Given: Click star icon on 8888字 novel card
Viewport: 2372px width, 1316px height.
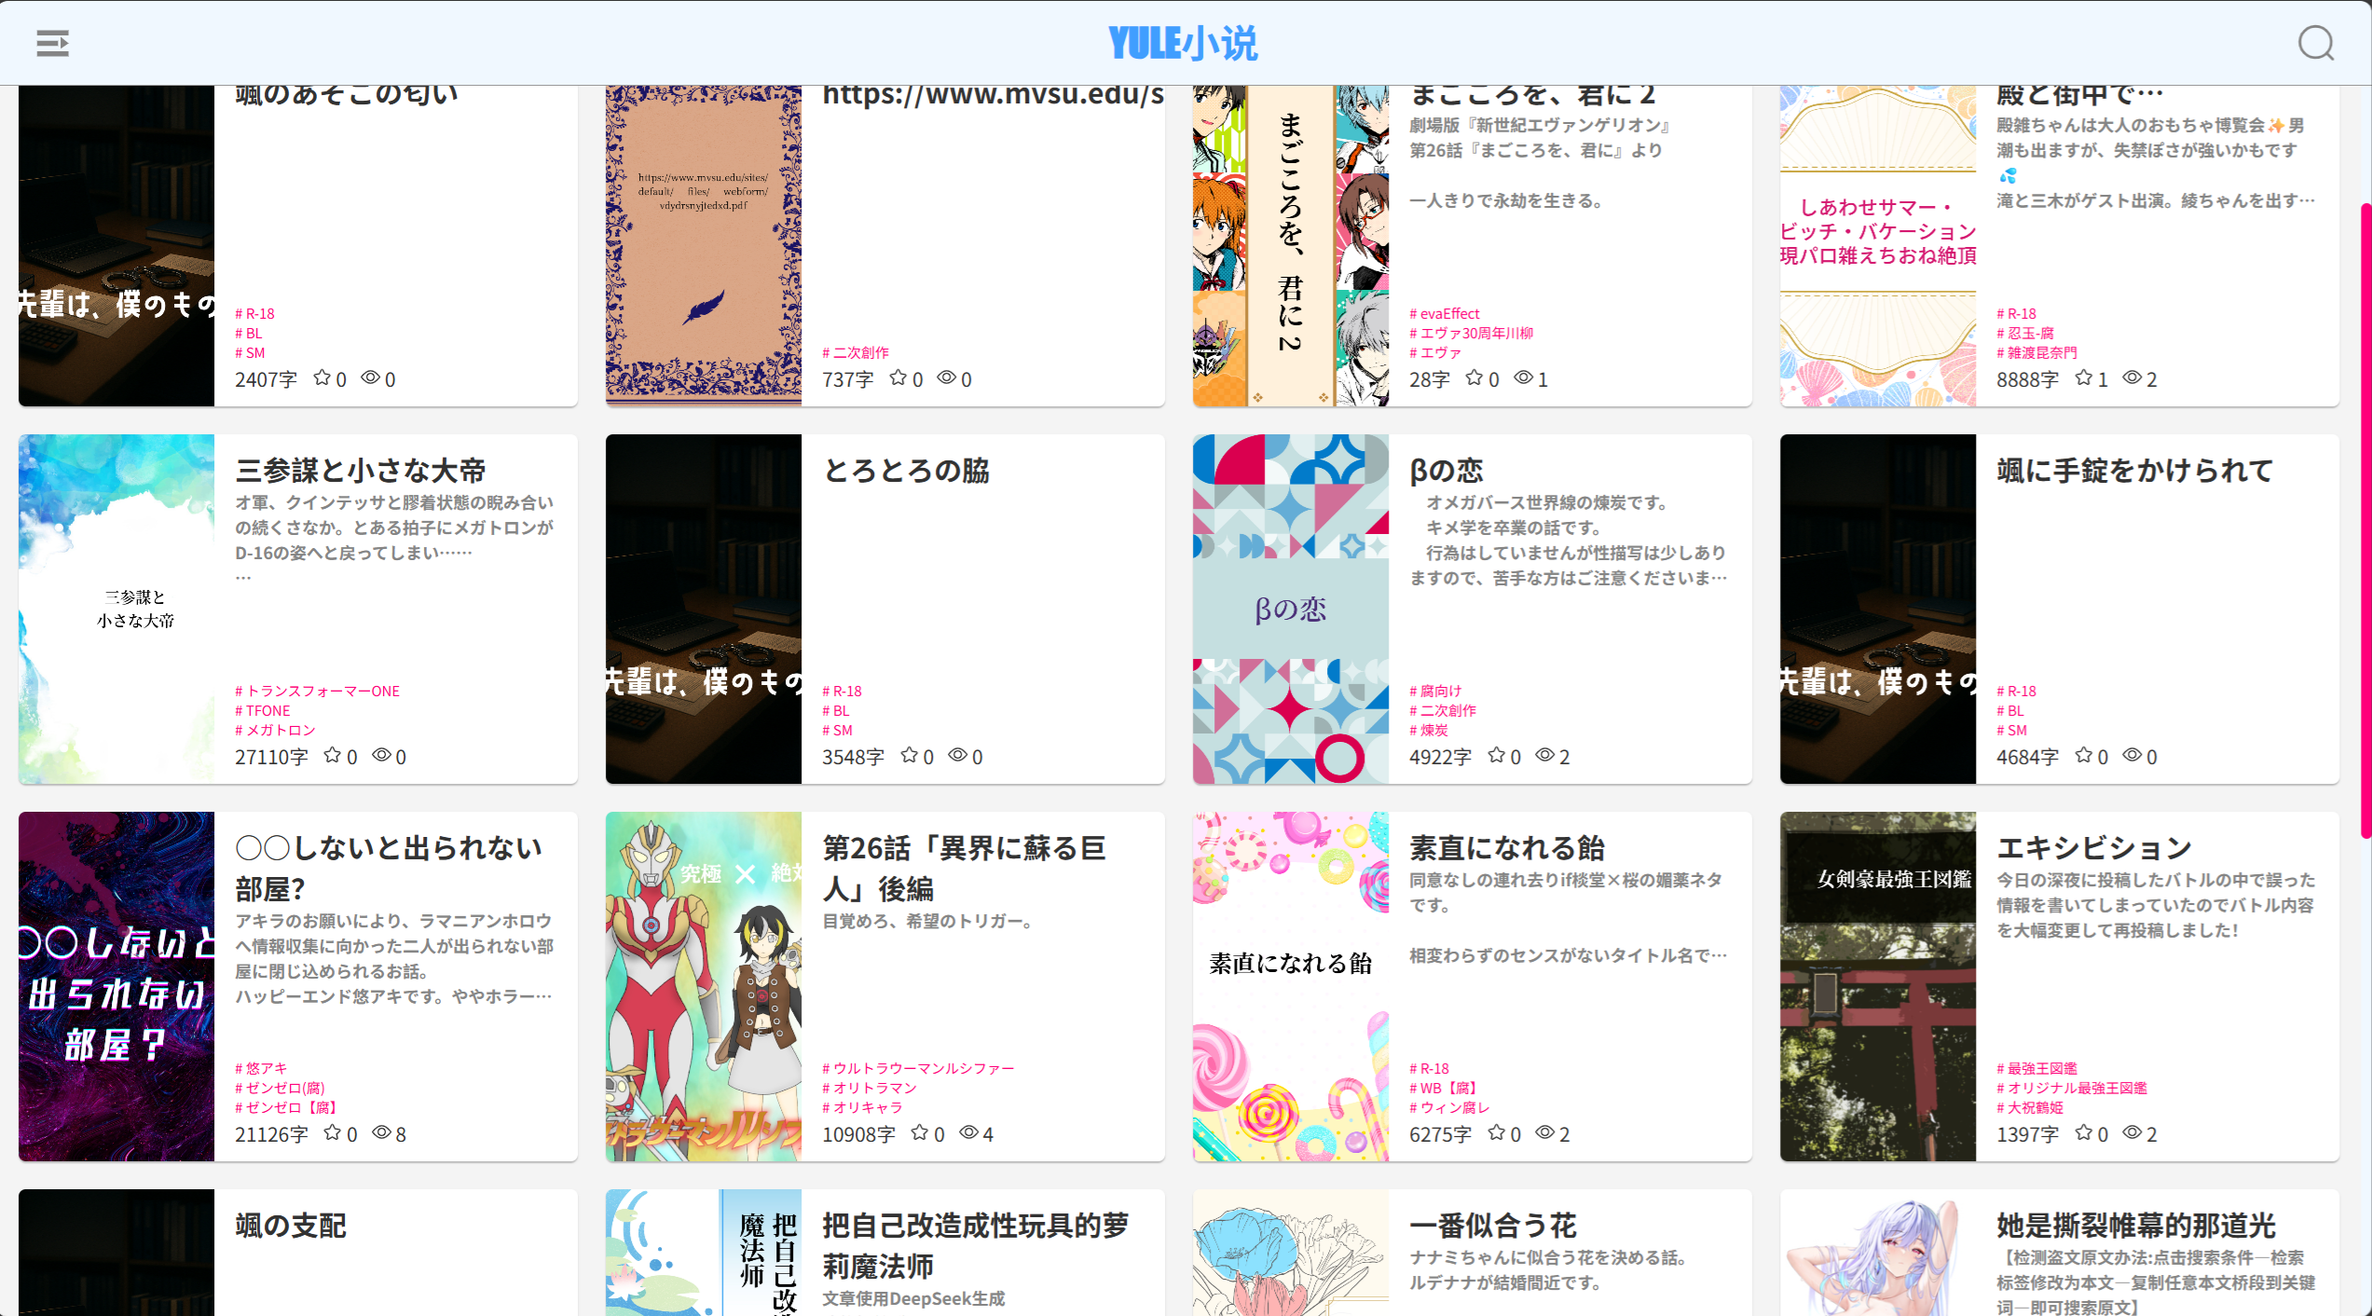Looking at the screenshot, I should pos(2084,377).
